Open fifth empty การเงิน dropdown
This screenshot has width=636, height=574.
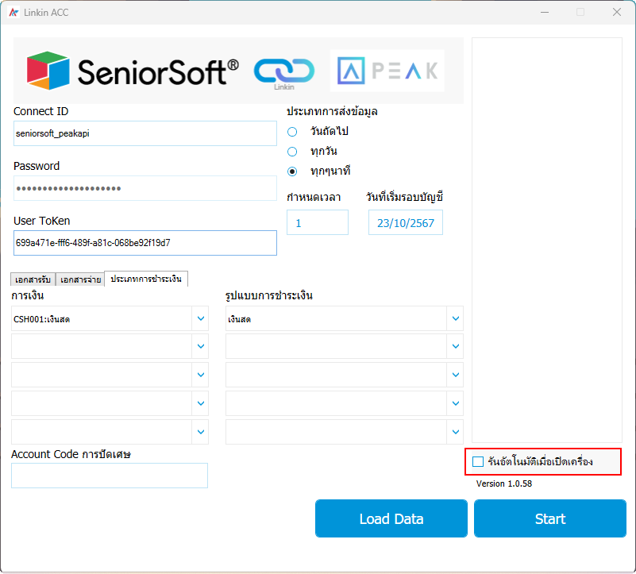(200, 432)
